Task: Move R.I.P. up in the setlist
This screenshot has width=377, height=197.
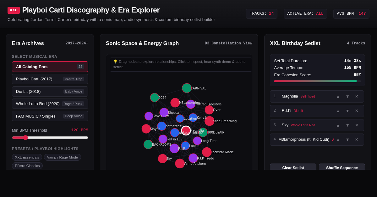Action: tap(338, 111)
